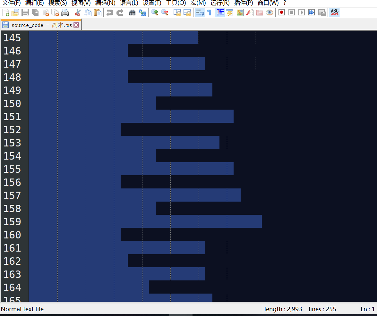
Task: Toggle the ABC spell check button
Action: pyautogui.click(x=334, y=12)
